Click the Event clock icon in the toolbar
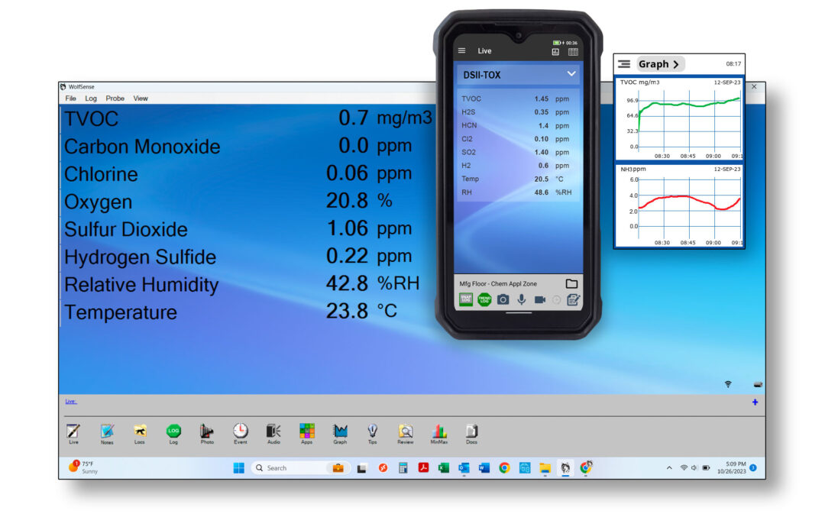Image resolution: width=825 pixels, height=530 pixels. [240, 429]
